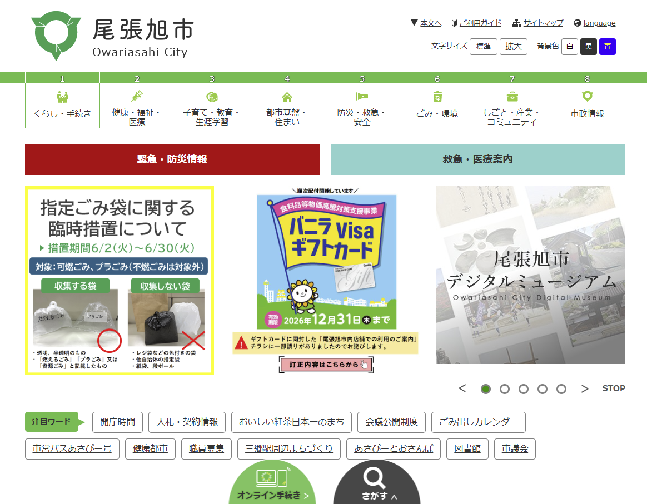Open the 開庁時間 keyword link
This screenshot has width=647, height=504.
pyautogui.click(x=118, y=422)
